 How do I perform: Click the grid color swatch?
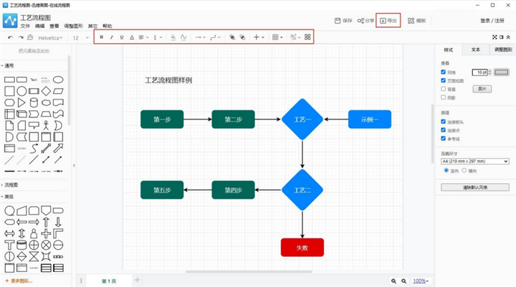501,72
